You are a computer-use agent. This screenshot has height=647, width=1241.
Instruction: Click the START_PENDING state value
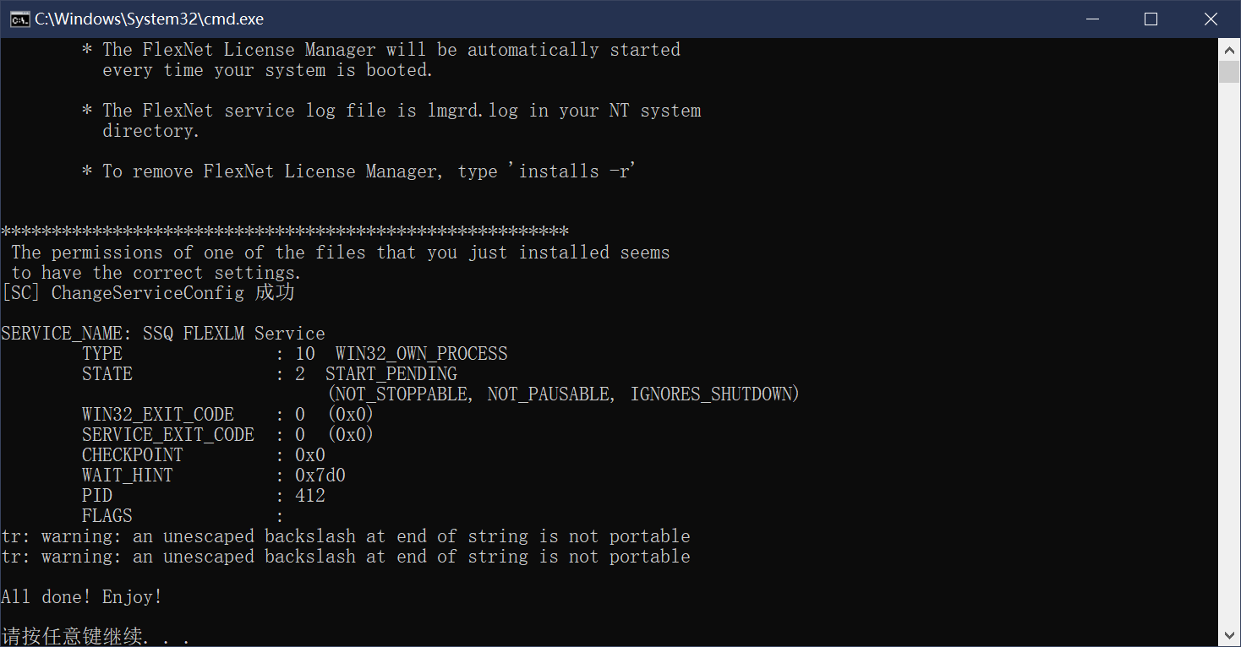click(391, 374)
